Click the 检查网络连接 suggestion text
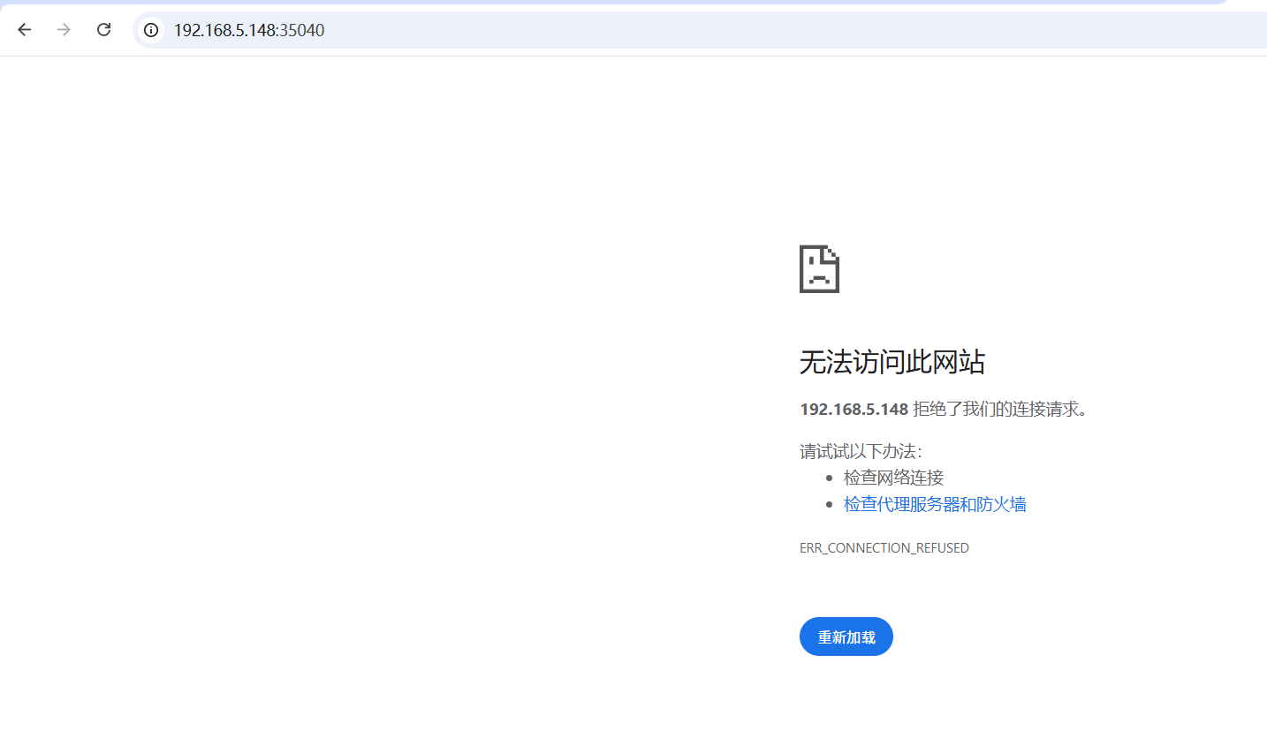The height and width of the screenshot is (738, 1267). point(894,478)
